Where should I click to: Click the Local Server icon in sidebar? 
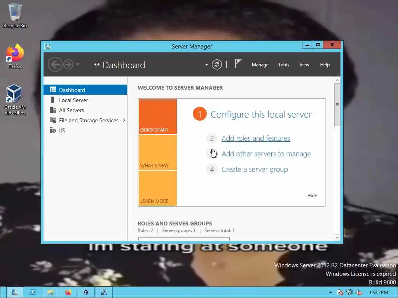point(53,100)
